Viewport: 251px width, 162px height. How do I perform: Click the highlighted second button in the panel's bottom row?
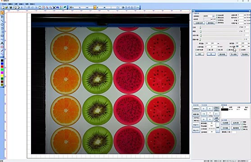[211, 54]
